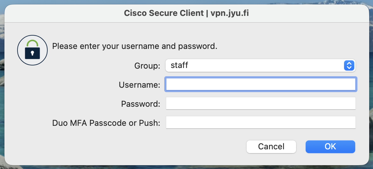Click the "Username:" label text
Image resolution: width=373 pixels, height=169 pixels.
tap(139, 85)
